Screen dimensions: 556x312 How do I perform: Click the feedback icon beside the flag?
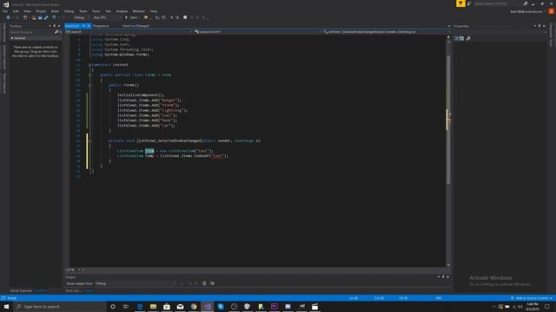coord(469,3)
